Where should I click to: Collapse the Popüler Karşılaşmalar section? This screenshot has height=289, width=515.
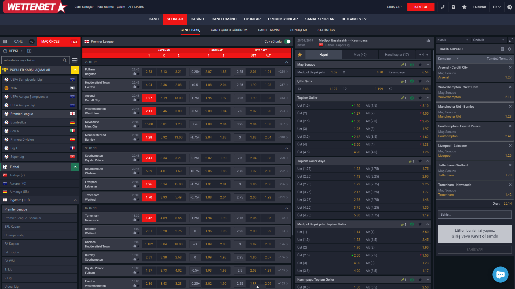(75, 70)
